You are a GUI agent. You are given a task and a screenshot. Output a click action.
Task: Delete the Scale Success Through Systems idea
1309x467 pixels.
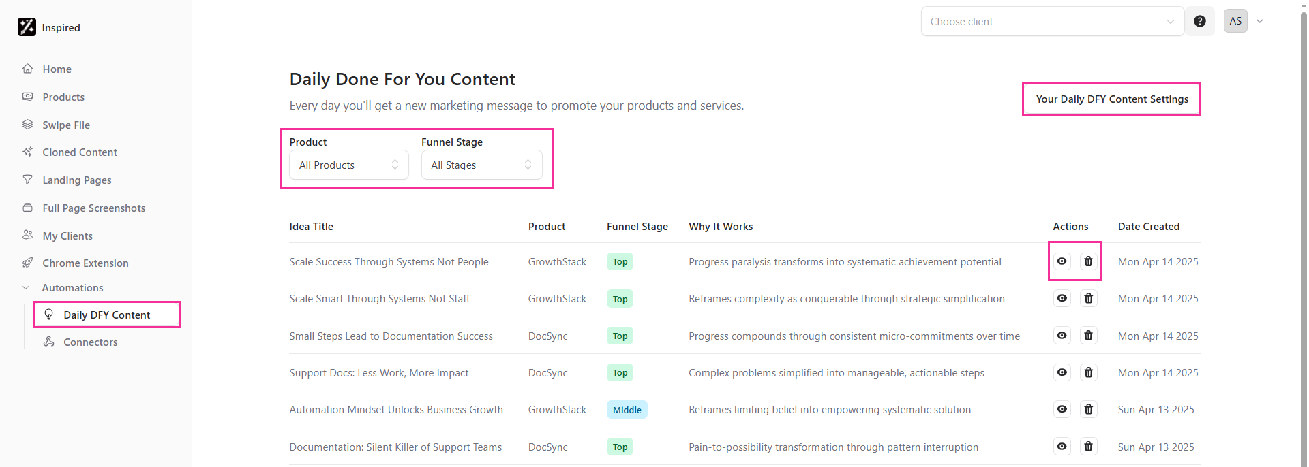pyautogui.click(x=1089, y=261)
